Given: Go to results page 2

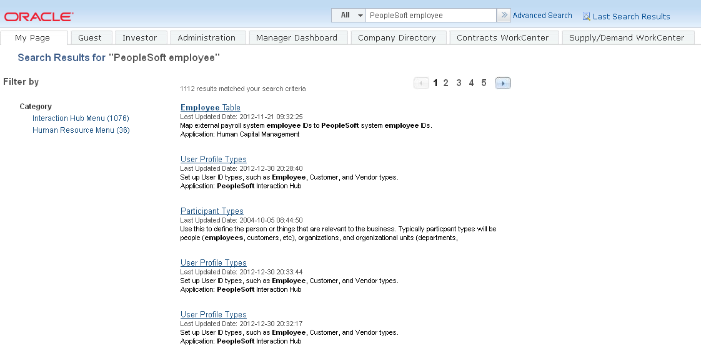Looking at the screenshot, I should coord(445,83).
